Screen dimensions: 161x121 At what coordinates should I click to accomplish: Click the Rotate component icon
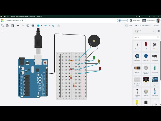click(53, 25)
